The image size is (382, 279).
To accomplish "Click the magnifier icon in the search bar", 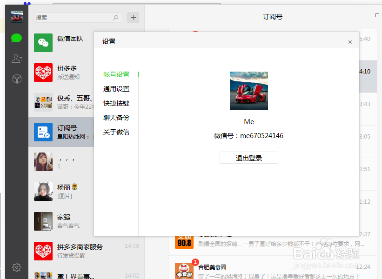I will 115,17.
